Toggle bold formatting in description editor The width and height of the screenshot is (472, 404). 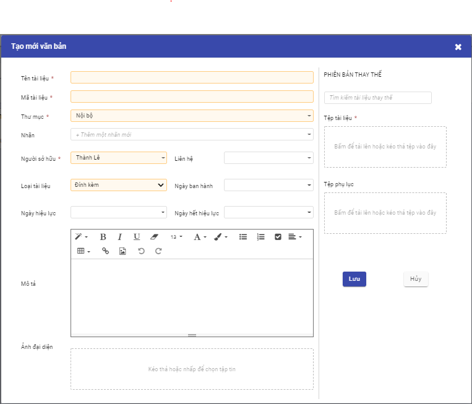(103, 237)
